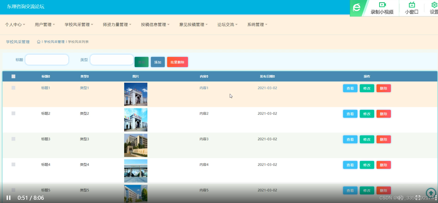The height and width of the screenshot is (203, 438).
Task: Open the image thumbnail in 标题5 row
Action: coord(136,194)
